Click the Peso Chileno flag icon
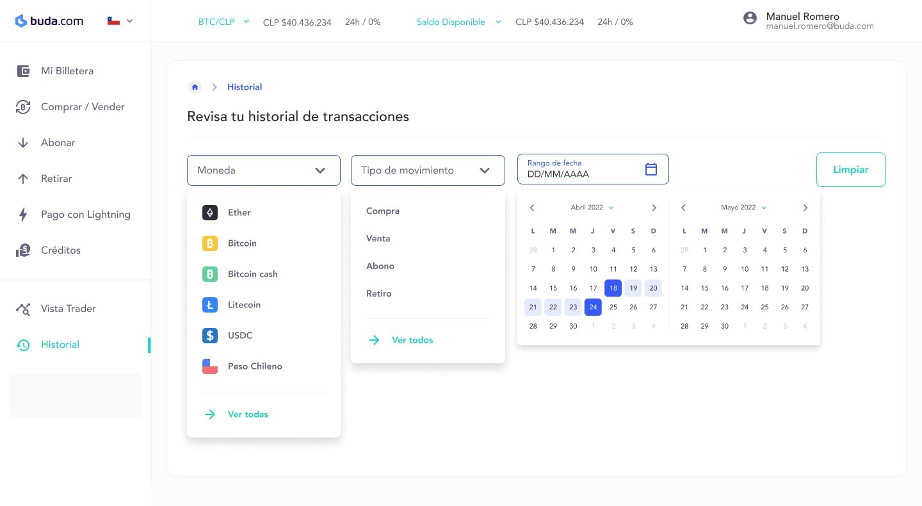 click(x=210, y=366)
